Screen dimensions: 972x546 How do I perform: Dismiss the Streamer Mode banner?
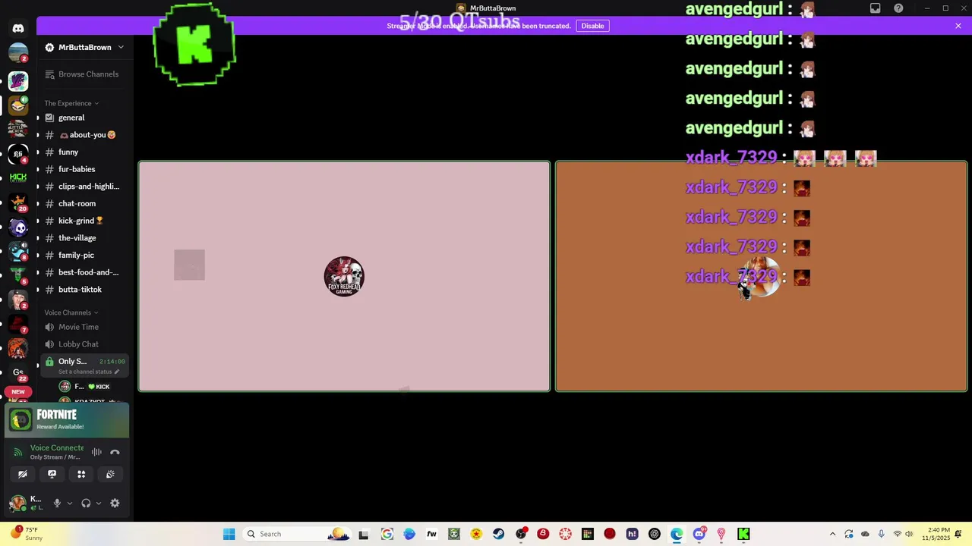[x=958, y=26]
